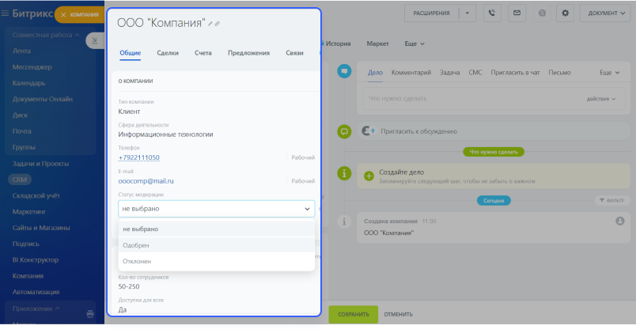Choose Отклонен from the status dropdown
Screen dimensions: 636x333
(137, 261)
